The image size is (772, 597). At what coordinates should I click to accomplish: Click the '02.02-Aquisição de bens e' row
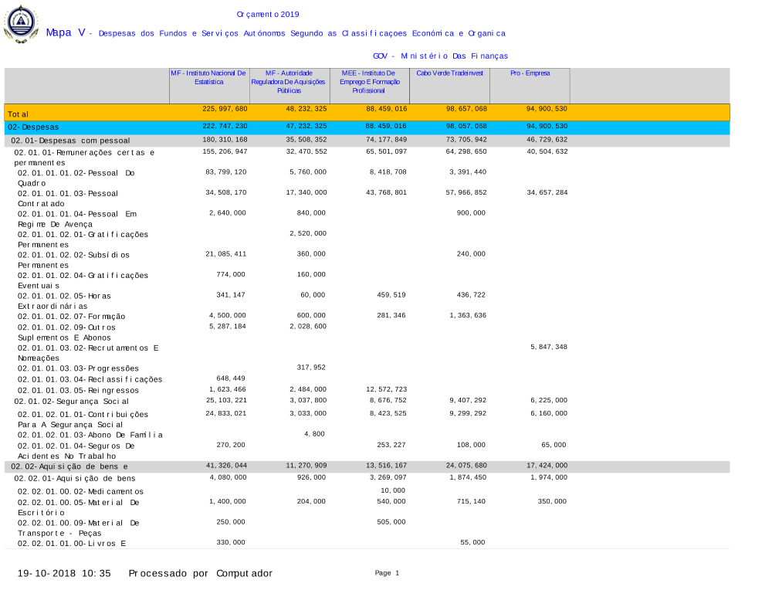69,466
